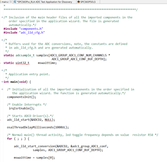Click the error marker beside mswaittime declaration
Screen dimensions: 167x162
click(0, 63)
